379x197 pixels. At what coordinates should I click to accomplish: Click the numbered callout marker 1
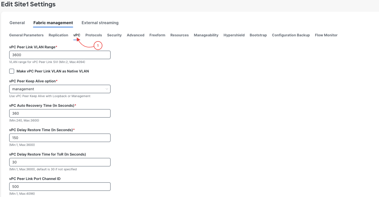pyautogui.click(x=98, y=46)
